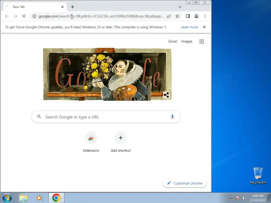View site information icon in address bar

click(34, 16)
